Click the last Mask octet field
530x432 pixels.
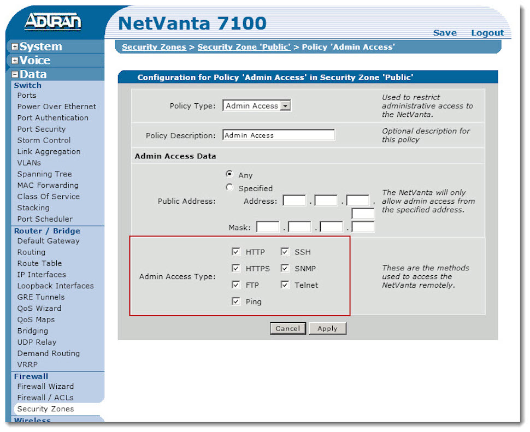tap(363, 227)
